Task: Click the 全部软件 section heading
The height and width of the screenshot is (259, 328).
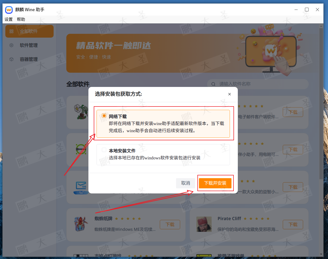Action: pyautogui.click(x=78, y=84)
